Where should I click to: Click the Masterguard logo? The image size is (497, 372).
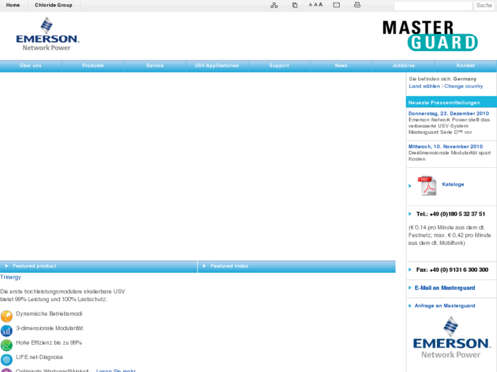[x=430, y=35]
